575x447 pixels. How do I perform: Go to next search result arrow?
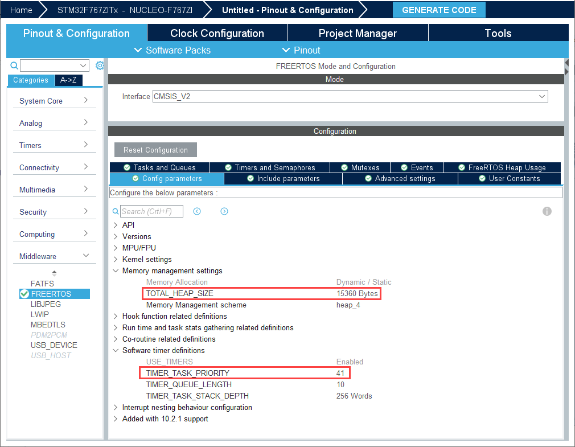(x=224, y=211)
